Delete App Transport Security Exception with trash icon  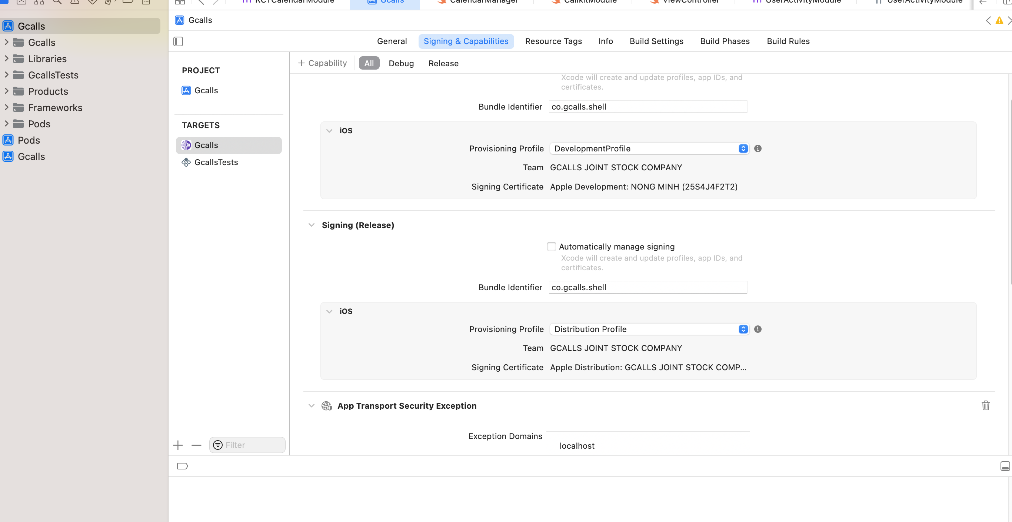pyautogui.click(x=985, y=405)
